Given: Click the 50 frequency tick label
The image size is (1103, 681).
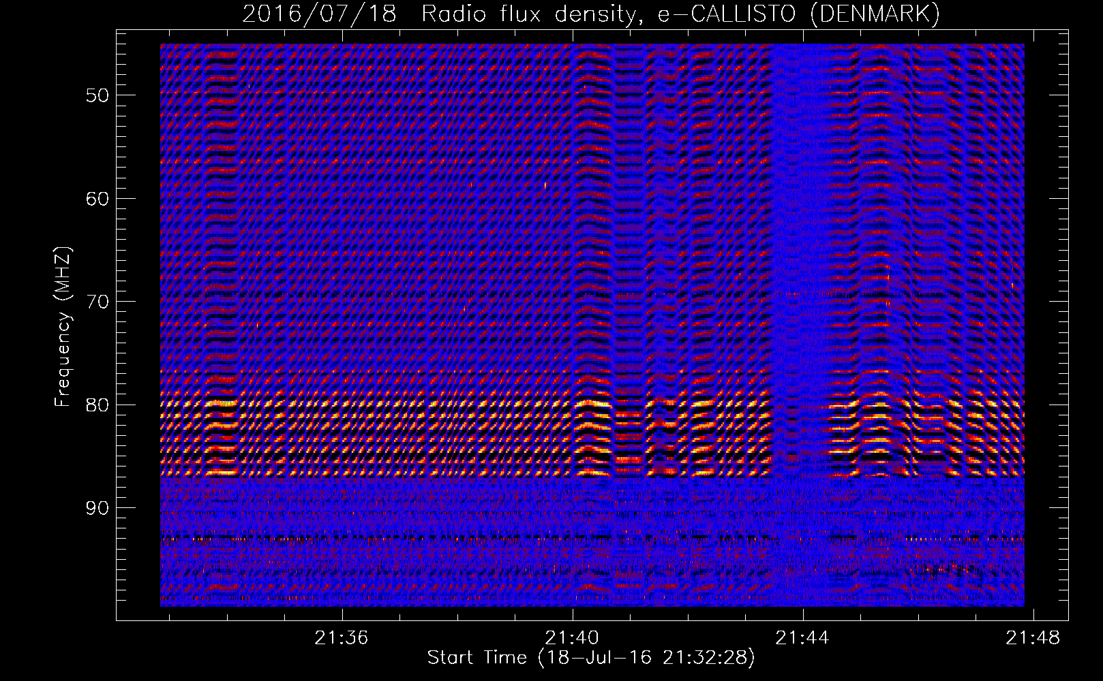Looking at the screenshot, I should coord(97,95).
